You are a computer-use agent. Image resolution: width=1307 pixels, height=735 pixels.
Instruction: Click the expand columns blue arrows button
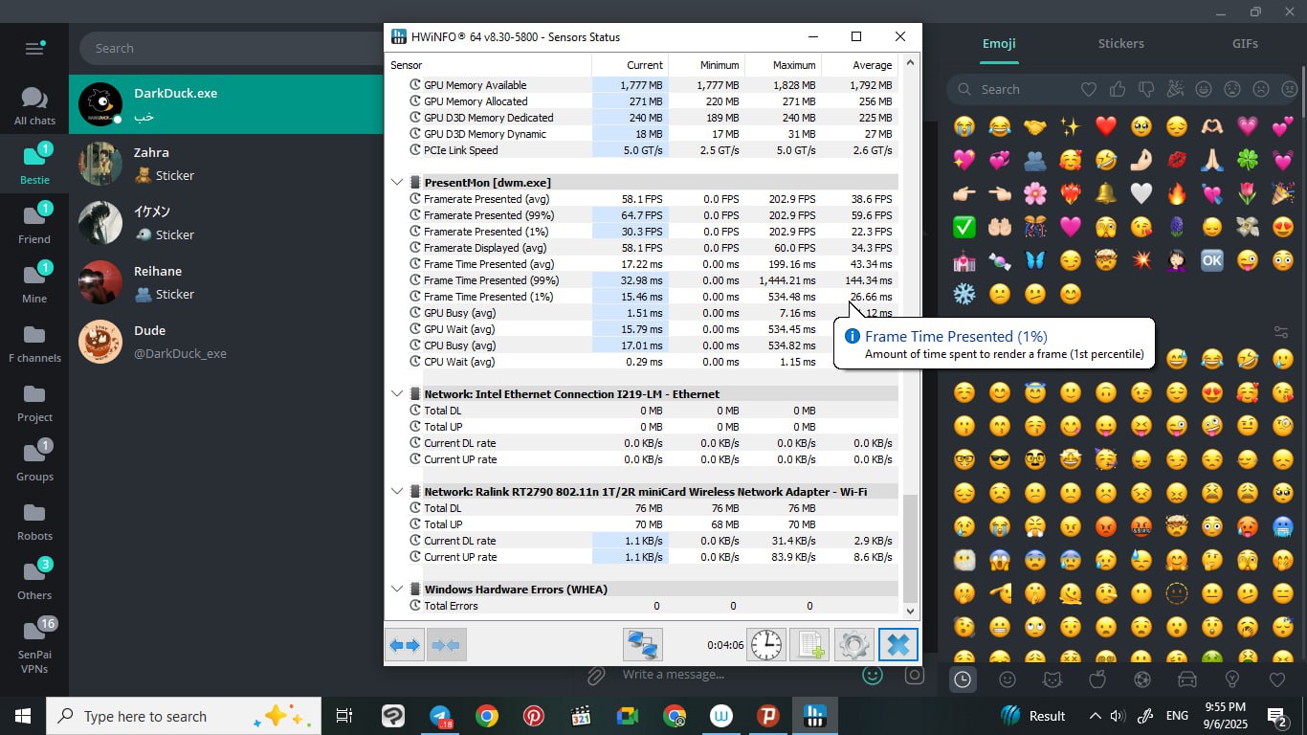[x=405, y=644]
